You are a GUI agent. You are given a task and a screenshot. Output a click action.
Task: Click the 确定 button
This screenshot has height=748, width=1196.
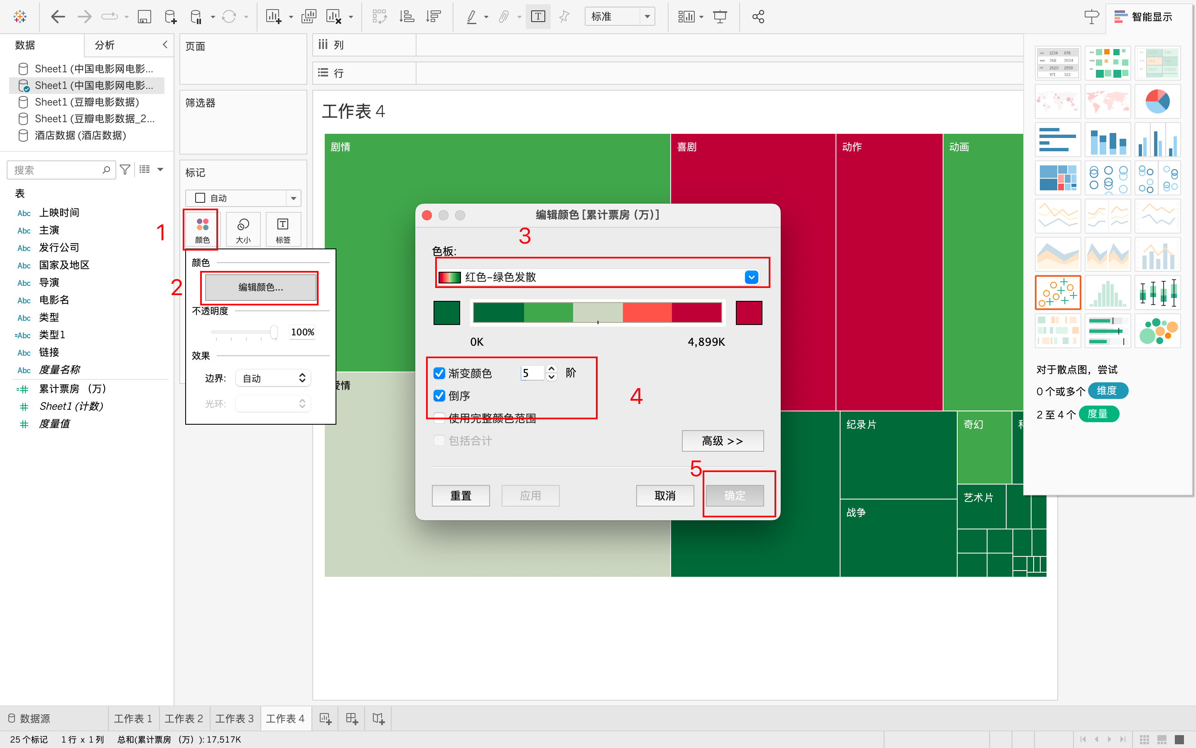(734, 496)
